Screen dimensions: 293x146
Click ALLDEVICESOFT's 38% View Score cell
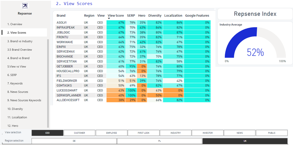coord(116,100)
